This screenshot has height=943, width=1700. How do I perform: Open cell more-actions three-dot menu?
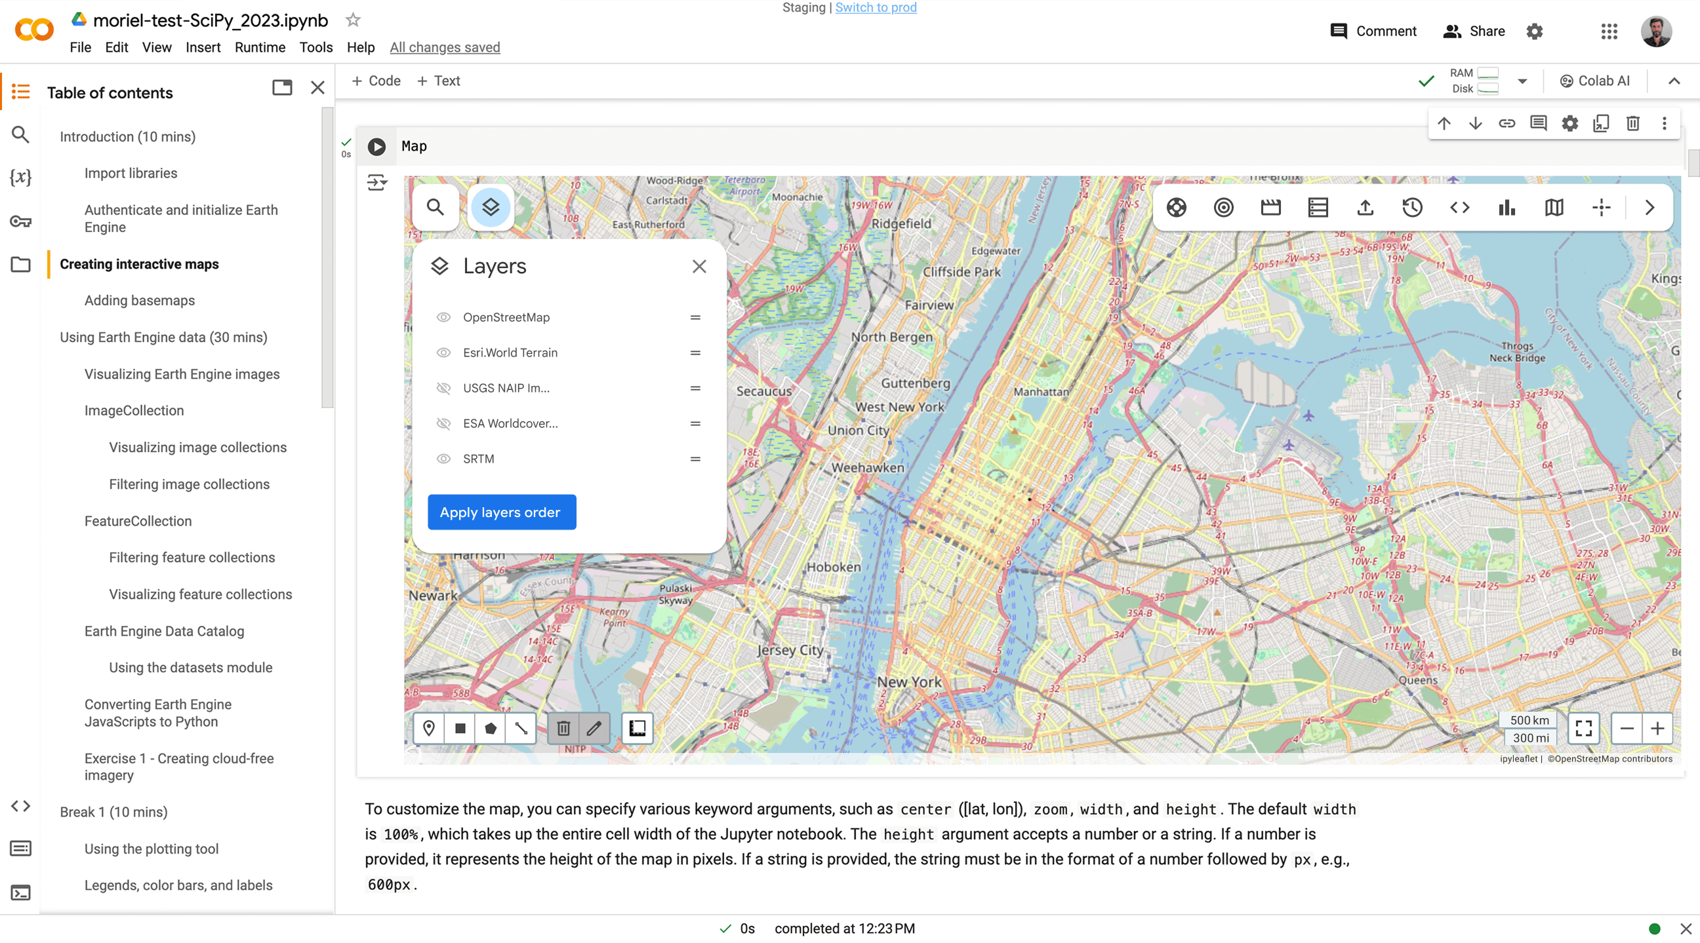(1665, 123)
